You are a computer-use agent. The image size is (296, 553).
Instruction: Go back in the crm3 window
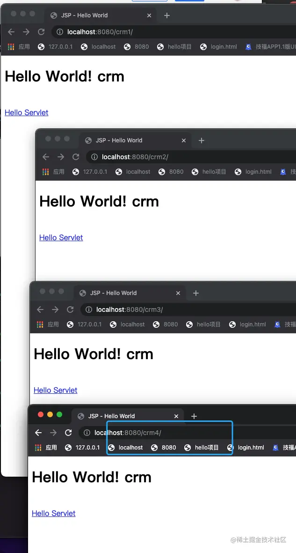pyautogui.click(x=40, y=310)
